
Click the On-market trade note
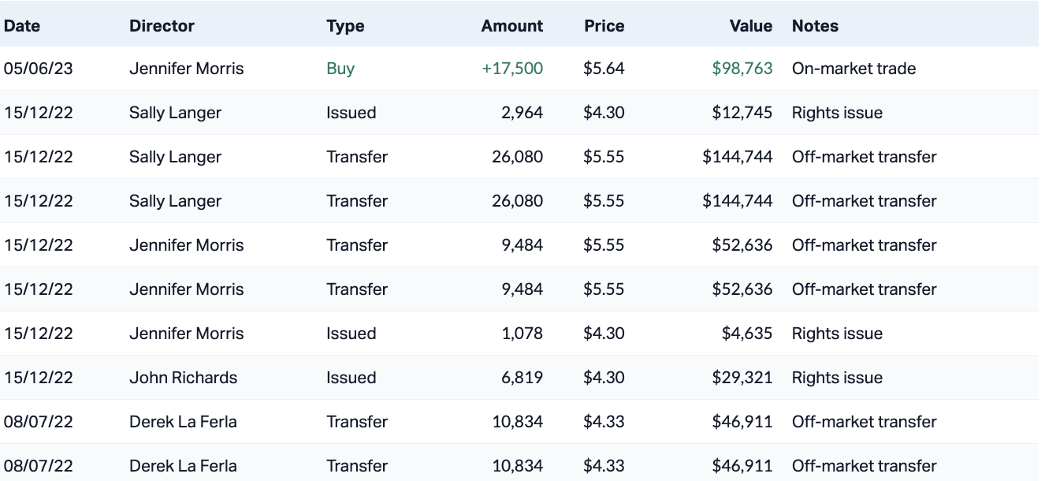click(853, 69)
